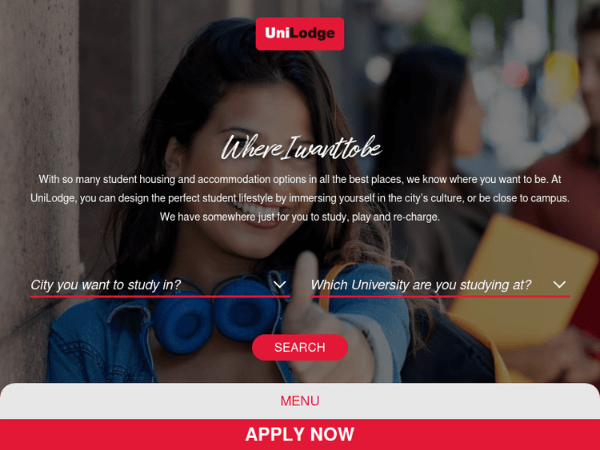This screenshot has height=450, width=600.
Task: Click the red underline under the university field
Action: point(440,297)
